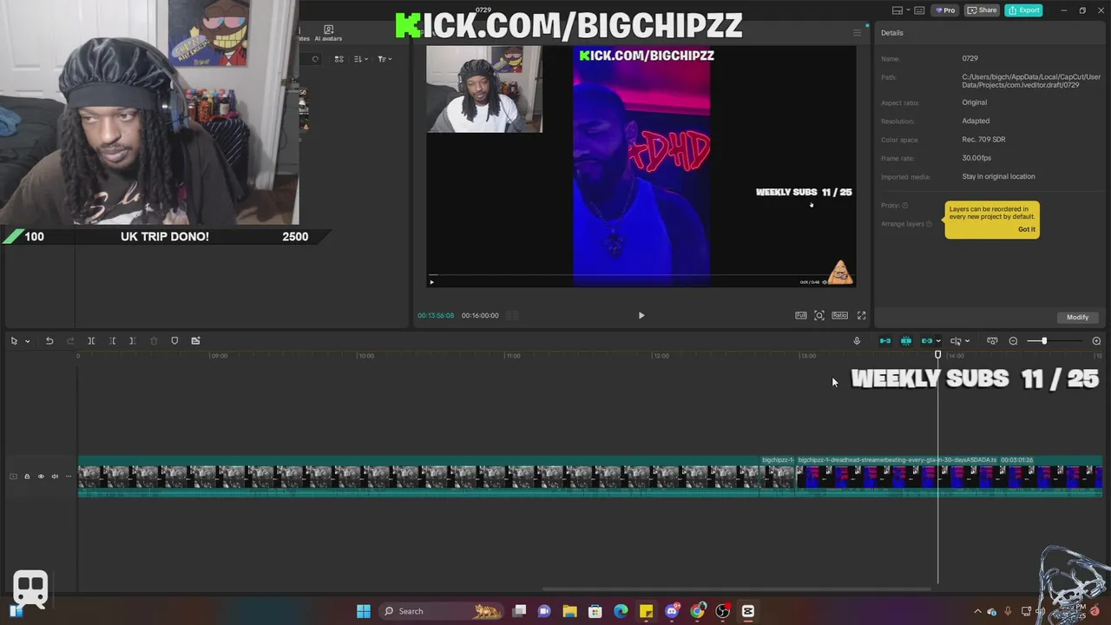Delete the clip portion left of playhead

[112, 341]
